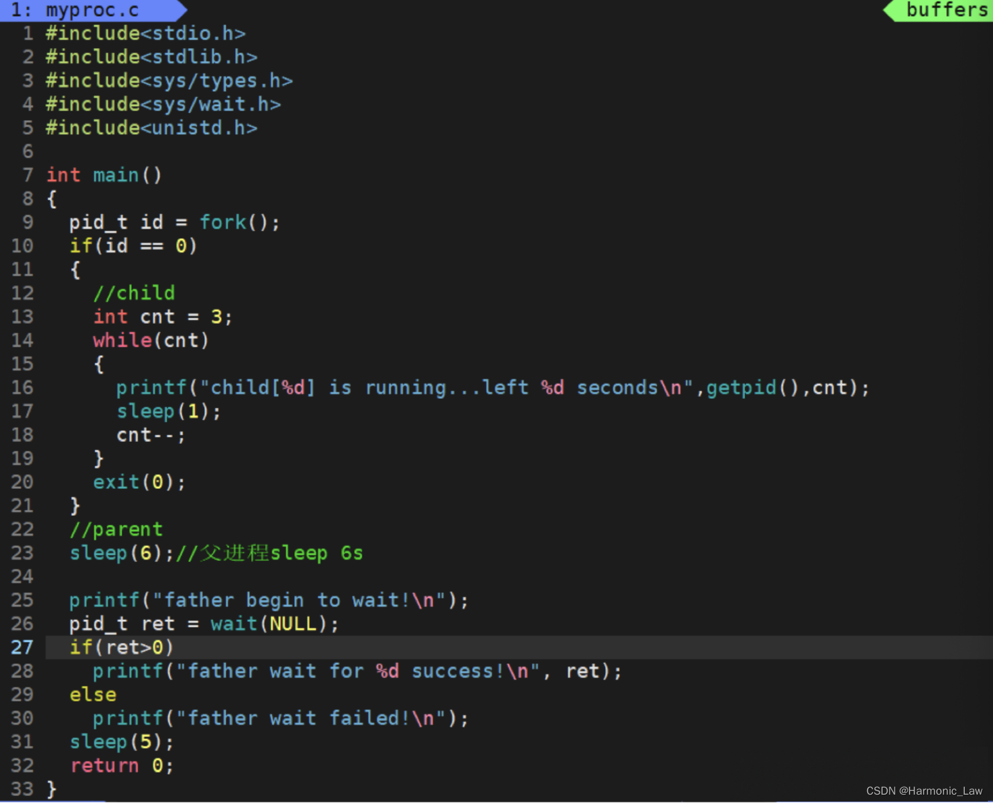
Task: Click the line 'pid_t ret = wait(NULL);'
Action: click(204, 624)
